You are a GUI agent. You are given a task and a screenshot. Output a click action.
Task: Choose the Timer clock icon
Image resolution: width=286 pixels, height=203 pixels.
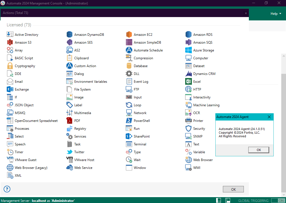[10, 152]
